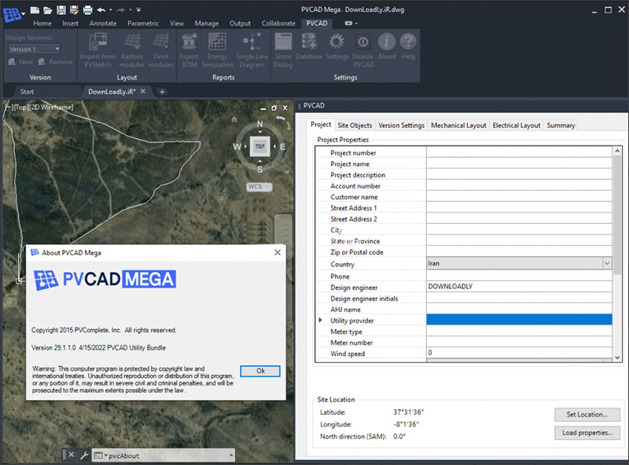629x465 pixels.
Task: Click Export BOM report icon
Action: pos(189,50)
